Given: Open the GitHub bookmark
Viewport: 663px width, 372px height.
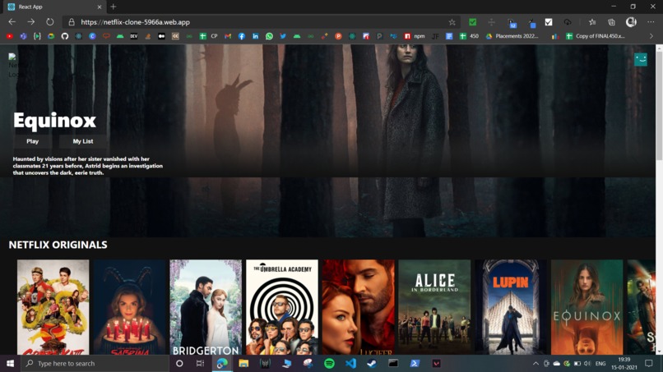Looking at the screenshot, I should [x=65, y=36].
